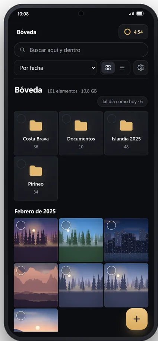Open the Documentos folder

pyautogui.click(x=81, y=133)
